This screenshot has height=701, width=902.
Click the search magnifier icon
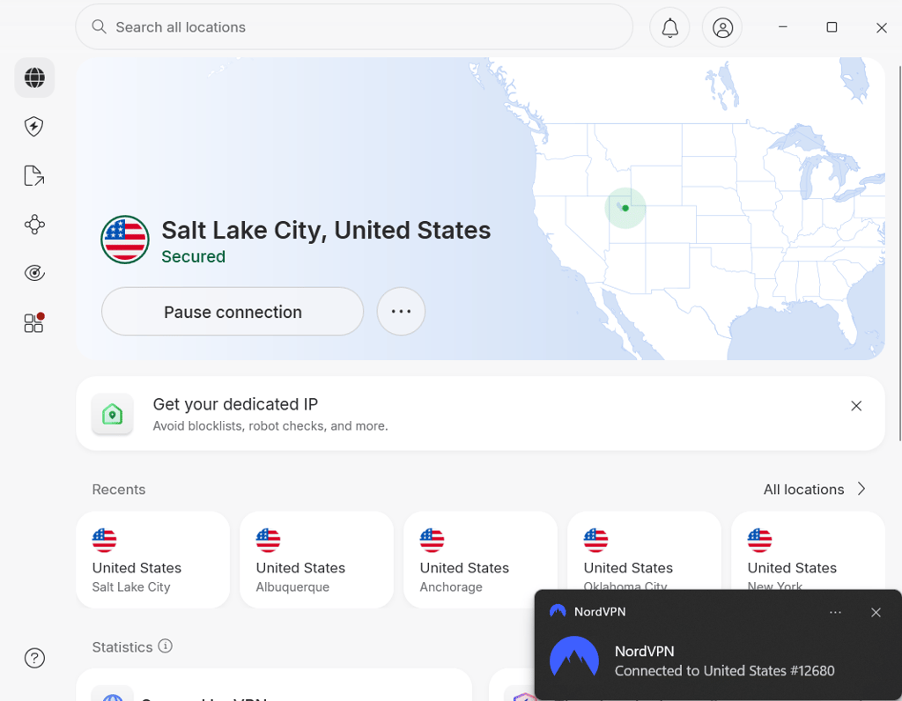click(x=99, y=27)
